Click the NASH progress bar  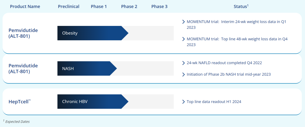pos(87,68)
